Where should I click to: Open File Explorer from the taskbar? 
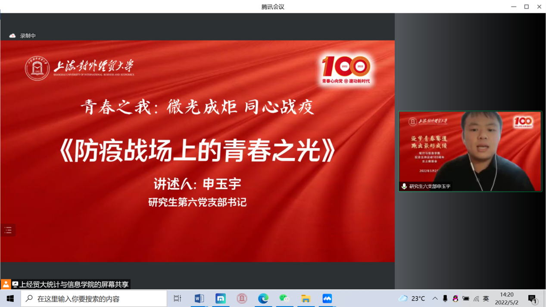[x=306, y=298]
